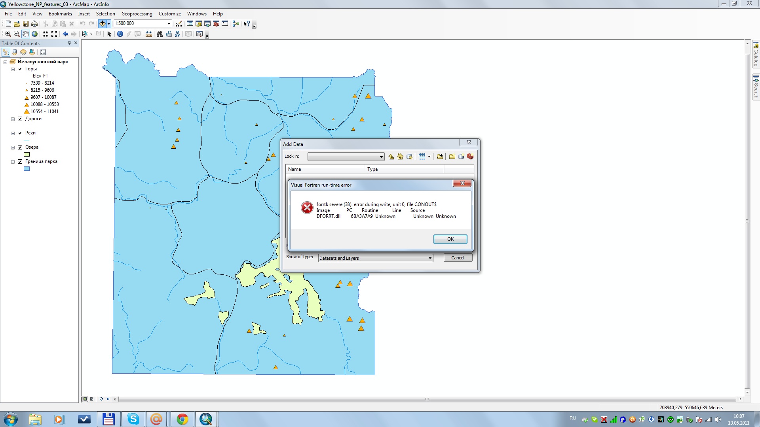The width and height of the screenshot is (760, 427).
Task: Open Skype from the taskbar
Action: pos(133,419)
